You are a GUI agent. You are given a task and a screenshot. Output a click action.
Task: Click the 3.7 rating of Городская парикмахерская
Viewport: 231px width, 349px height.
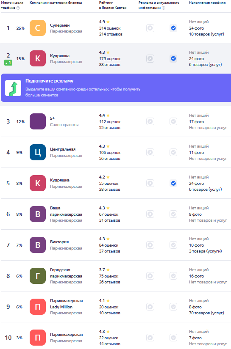pos(102,270)
